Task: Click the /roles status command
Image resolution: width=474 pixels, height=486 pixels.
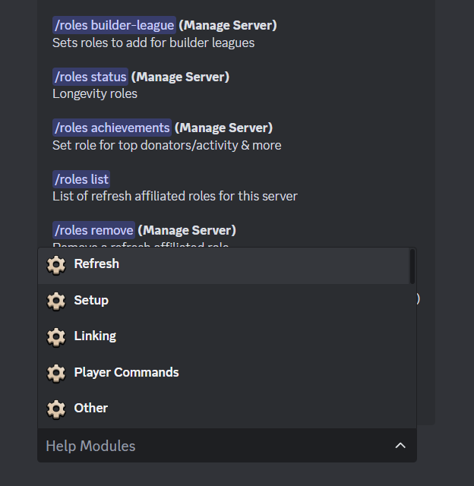Action: (90, 77)
